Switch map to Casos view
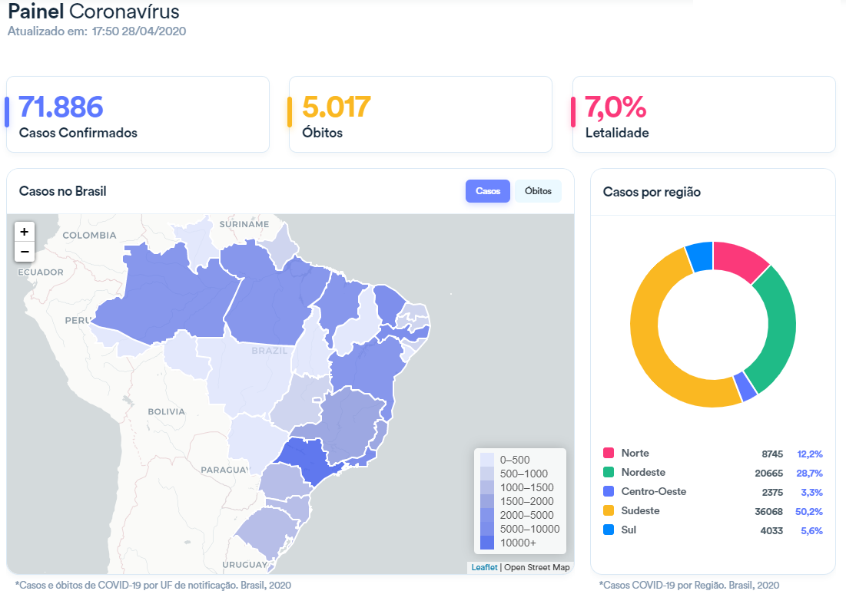Screen dimensions: 846x604 (488, 191)
